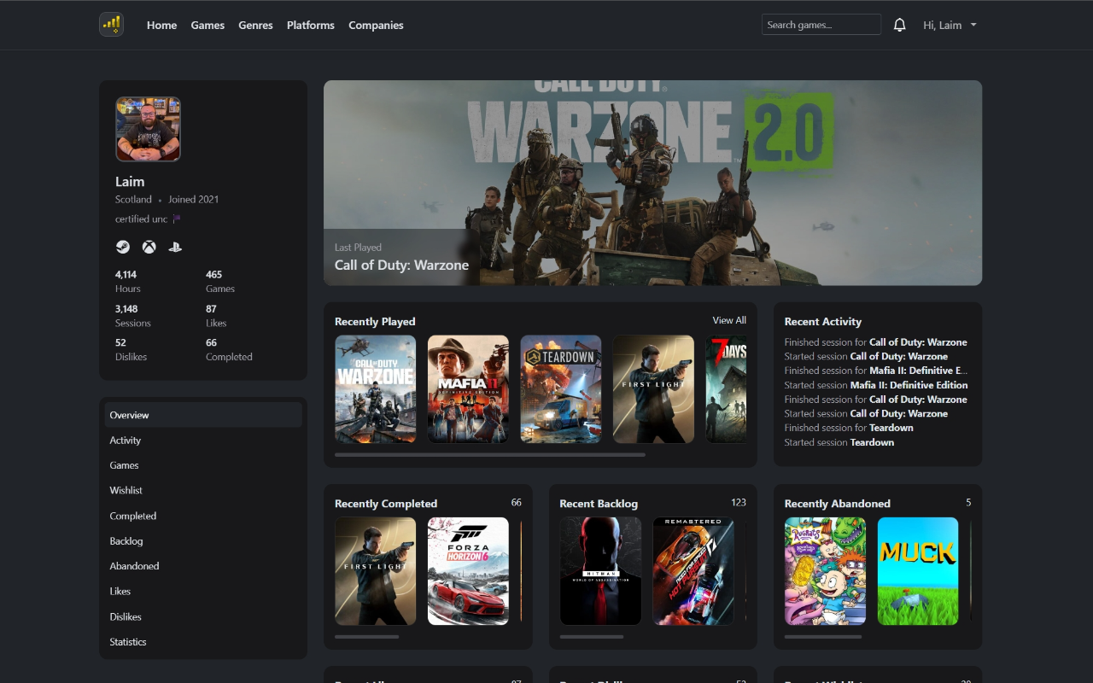Select Activity in profile sidebar
Viewport: 1093px width, 683px height.
click(203, 440)
